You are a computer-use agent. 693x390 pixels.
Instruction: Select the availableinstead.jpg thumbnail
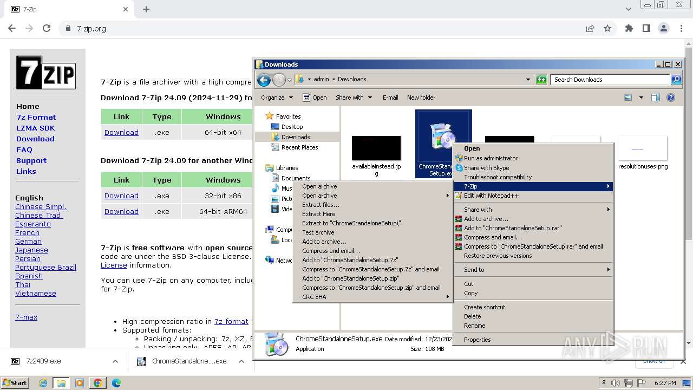tap(376, 148)
